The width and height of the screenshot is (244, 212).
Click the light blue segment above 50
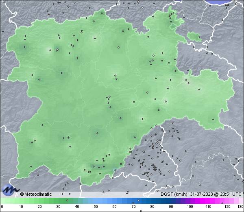point(96,201)
